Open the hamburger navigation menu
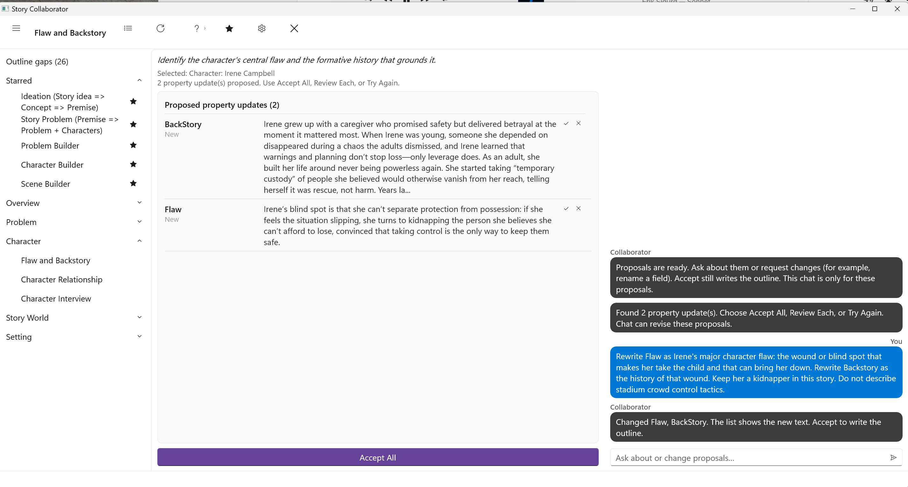 point(16,28)
